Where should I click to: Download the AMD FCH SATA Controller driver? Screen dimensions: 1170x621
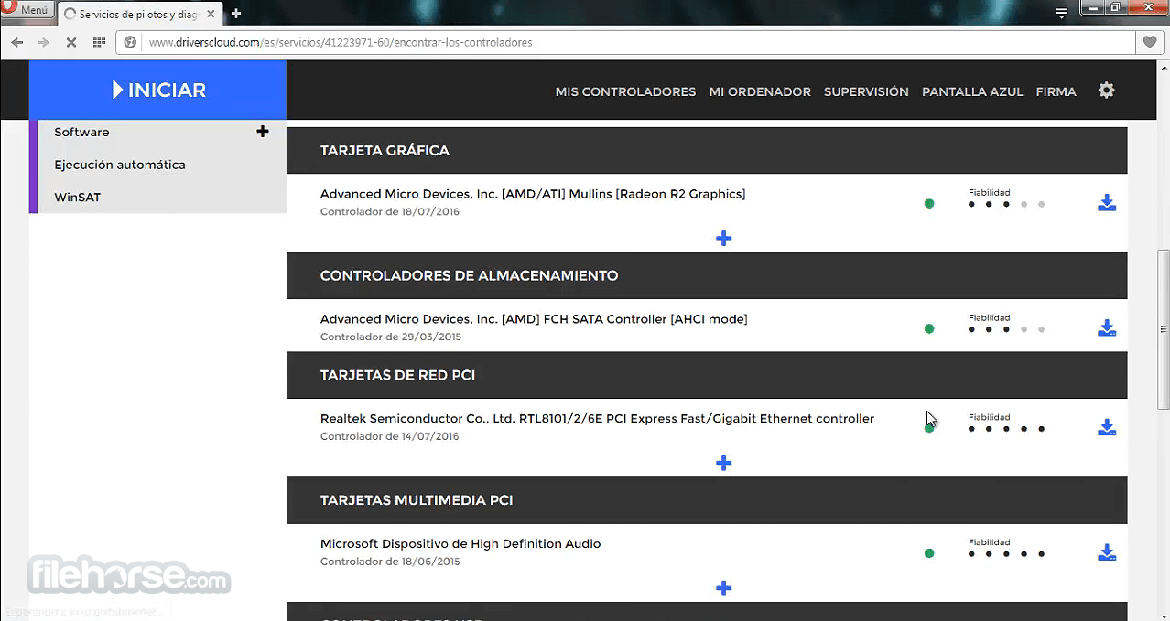[1107, 328]
